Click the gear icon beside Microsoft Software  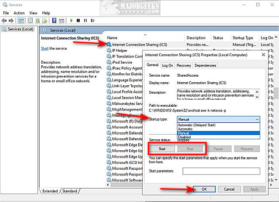click(109, 180)
